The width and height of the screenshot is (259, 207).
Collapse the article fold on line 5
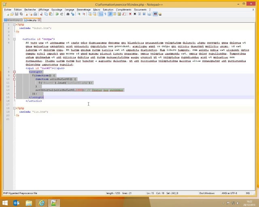[15, 39]
